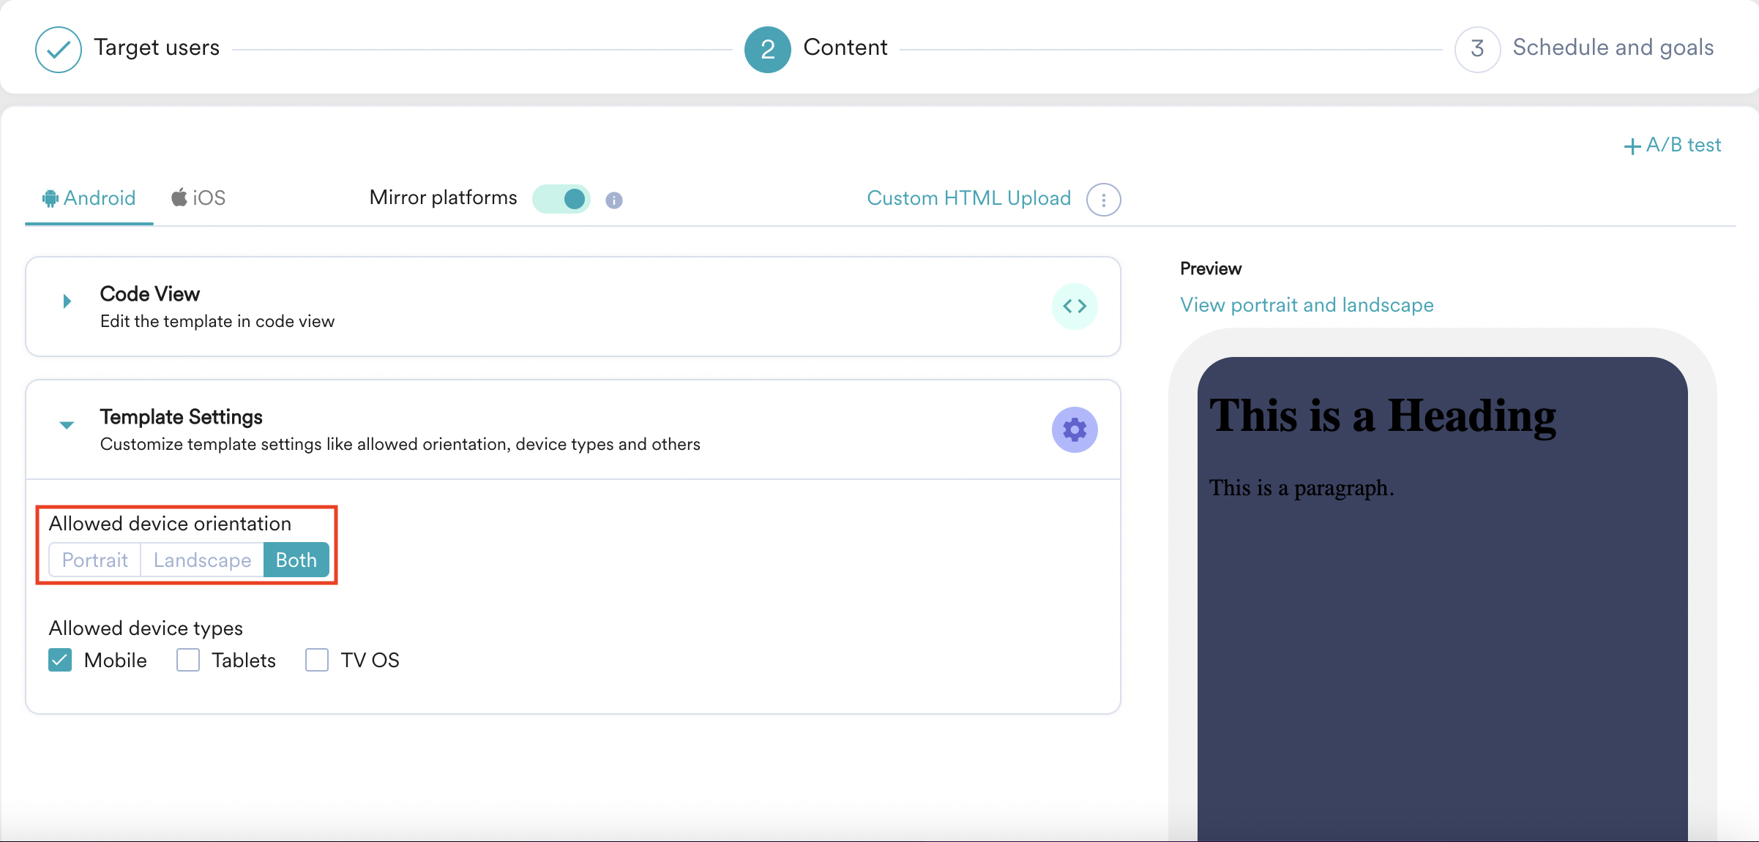The width and height of the screenshot is (1759, 842).
Task: Click the step 3 circle icon
Action: tap(1476, 49)
